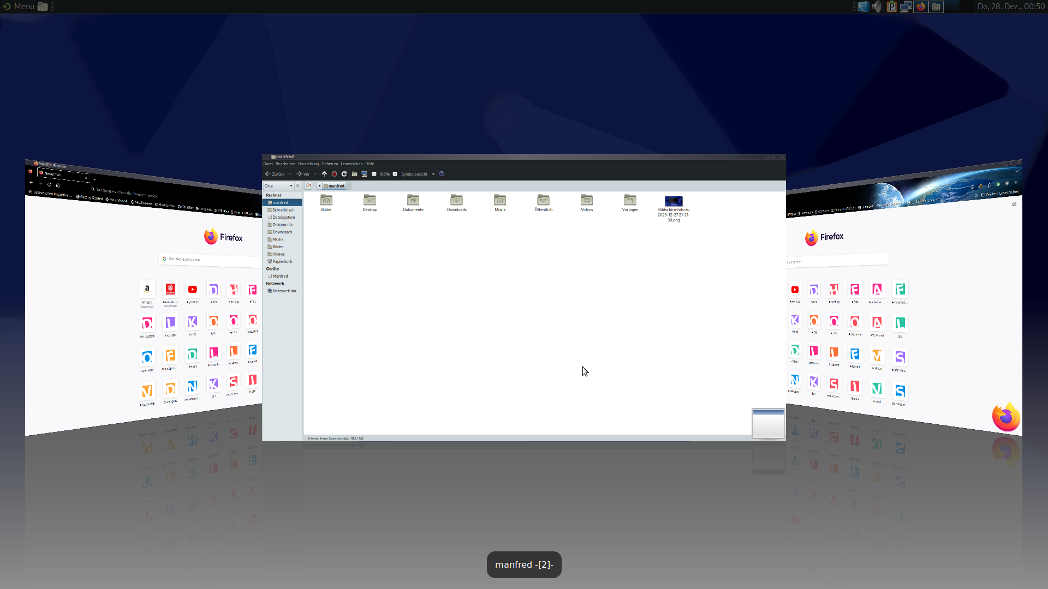The width and height of the screenshot is (1048, 589).
Task: Expand the Zurück history arrow
Action: click(x=290, y=175)
